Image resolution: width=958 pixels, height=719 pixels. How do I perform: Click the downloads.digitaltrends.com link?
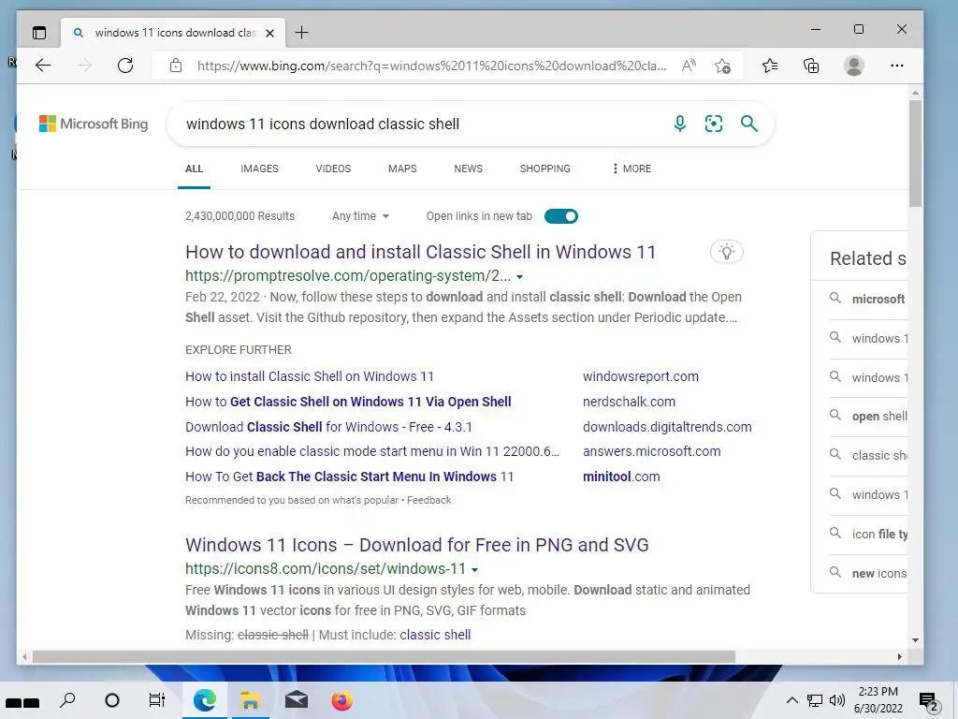[x=667, y=427]
